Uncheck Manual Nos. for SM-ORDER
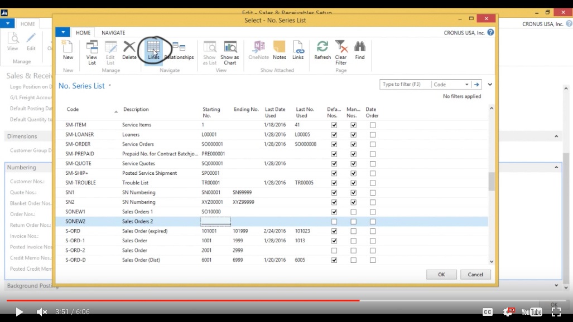573x322 pixels. point(353,144)
